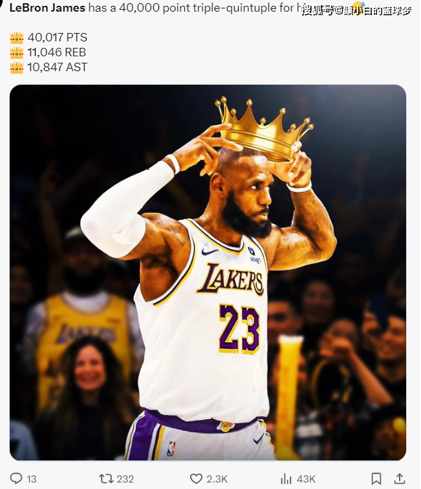421x489 pixels.
Task: Like the post with heart icon
Action: 196,479
